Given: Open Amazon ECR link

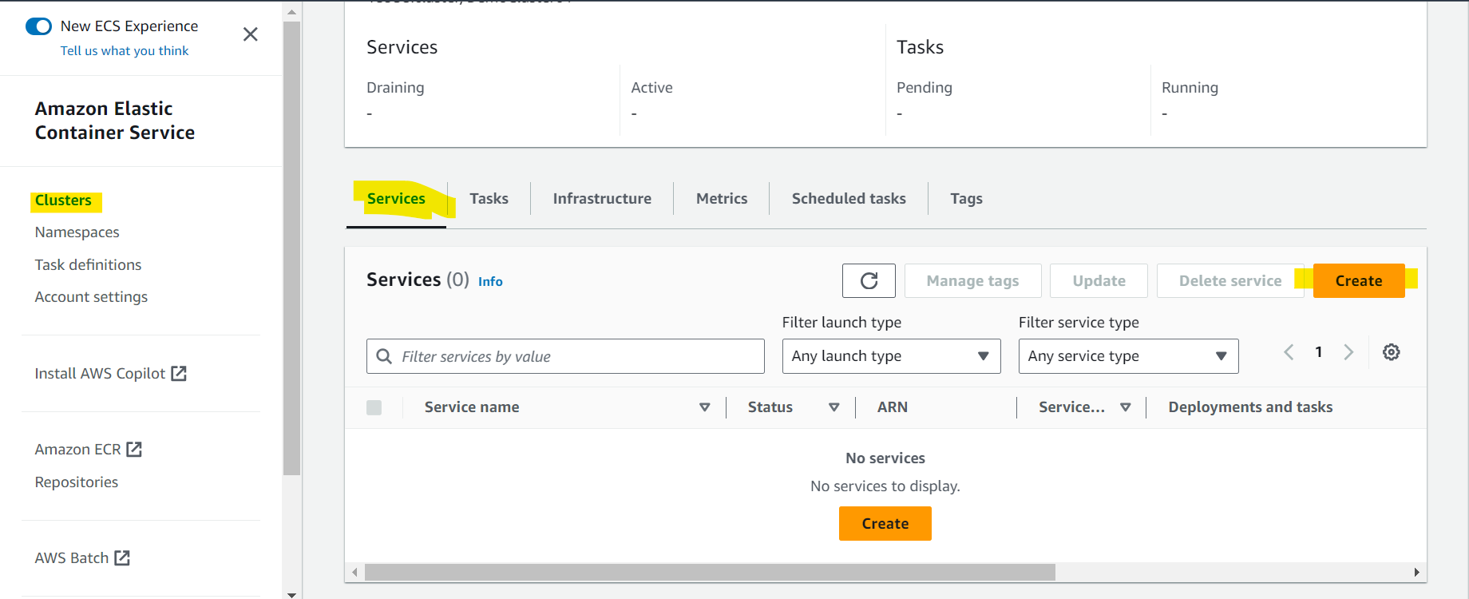Looking at the screenshot, I should coord(77,450).
